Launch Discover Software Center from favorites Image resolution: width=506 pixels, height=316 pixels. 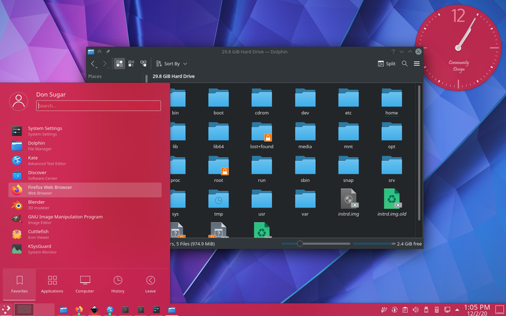coord(85,175)
